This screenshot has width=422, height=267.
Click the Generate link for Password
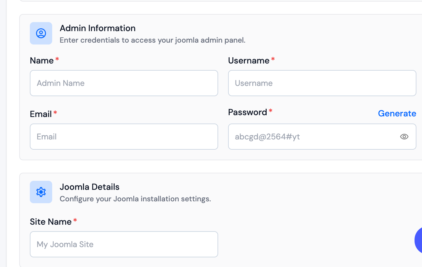click(x=397, y=113)
